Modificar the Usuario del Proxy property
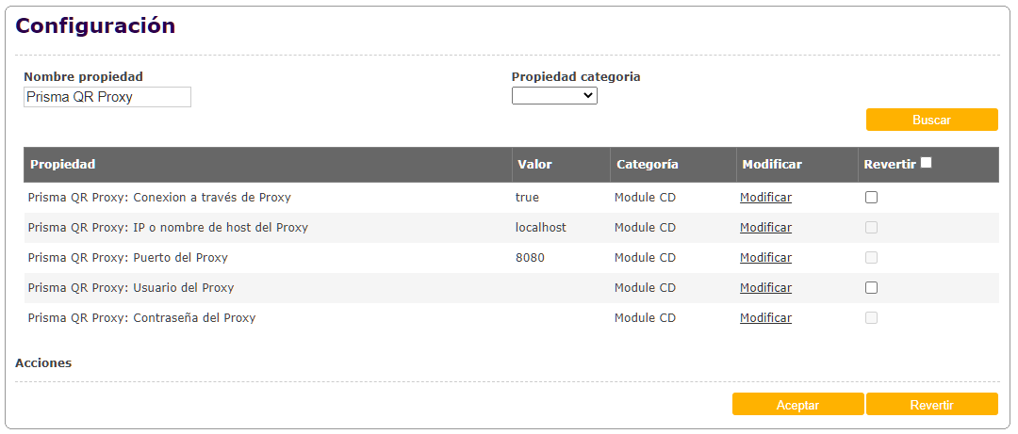1018x434 pixels. click(x=765, y=288)
